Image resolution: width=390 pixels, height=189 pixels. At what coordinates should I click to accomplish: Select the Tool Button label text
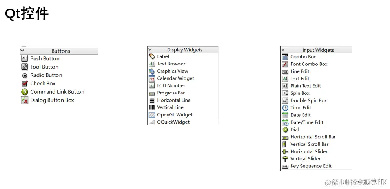pos(44,67)
